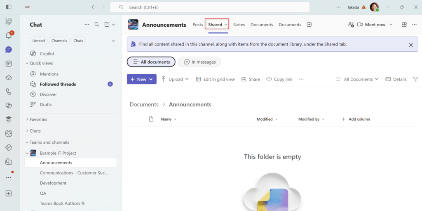
Task: Expand the Favorites section
Action: coord(38,119)
